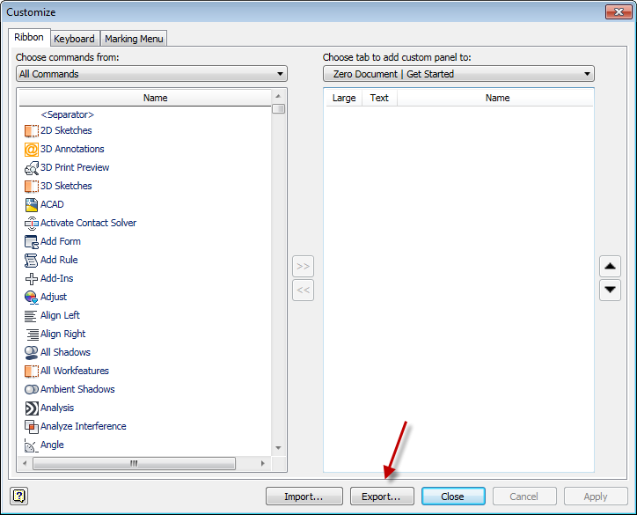
Task: Click the Align Left icon
Action: pos(31,316)
